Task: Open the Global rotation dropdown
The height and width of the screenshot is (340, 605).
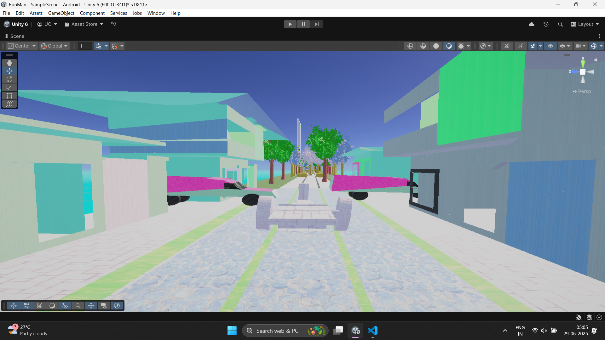Action: (x=55, y=46)
